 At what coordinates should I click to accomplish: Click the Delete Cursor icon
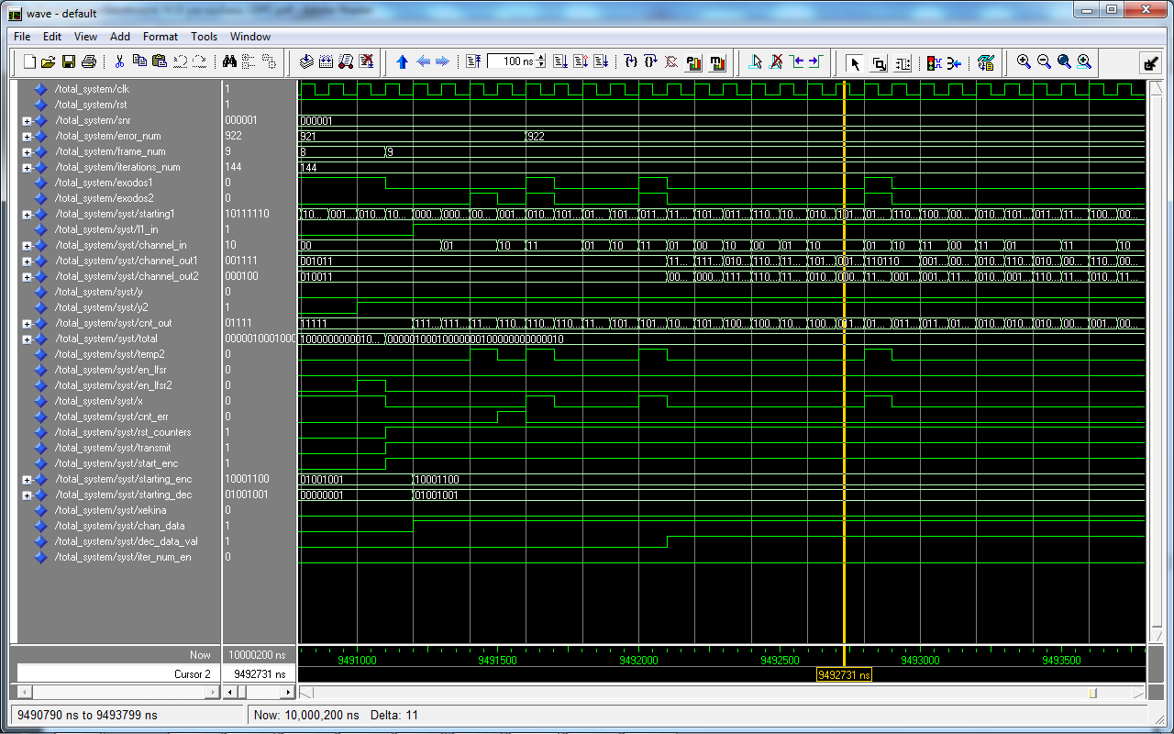pyautogui.click(x=777, y=62)
